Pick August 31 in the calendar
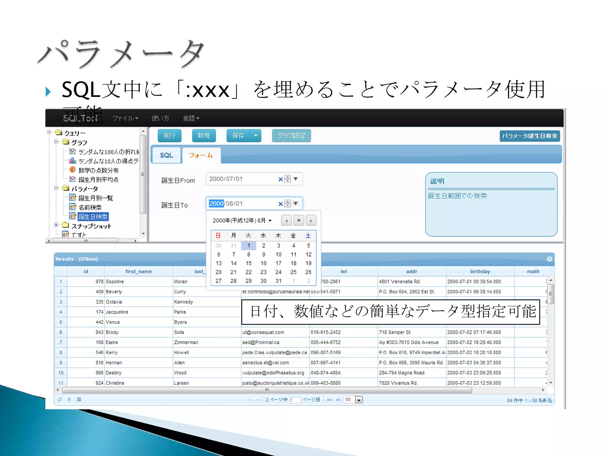 click(x=278, y=281)
